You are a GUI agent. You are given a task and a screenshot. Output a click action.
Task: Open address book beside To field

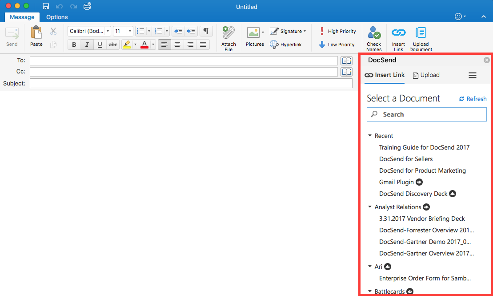coord(346,61)
